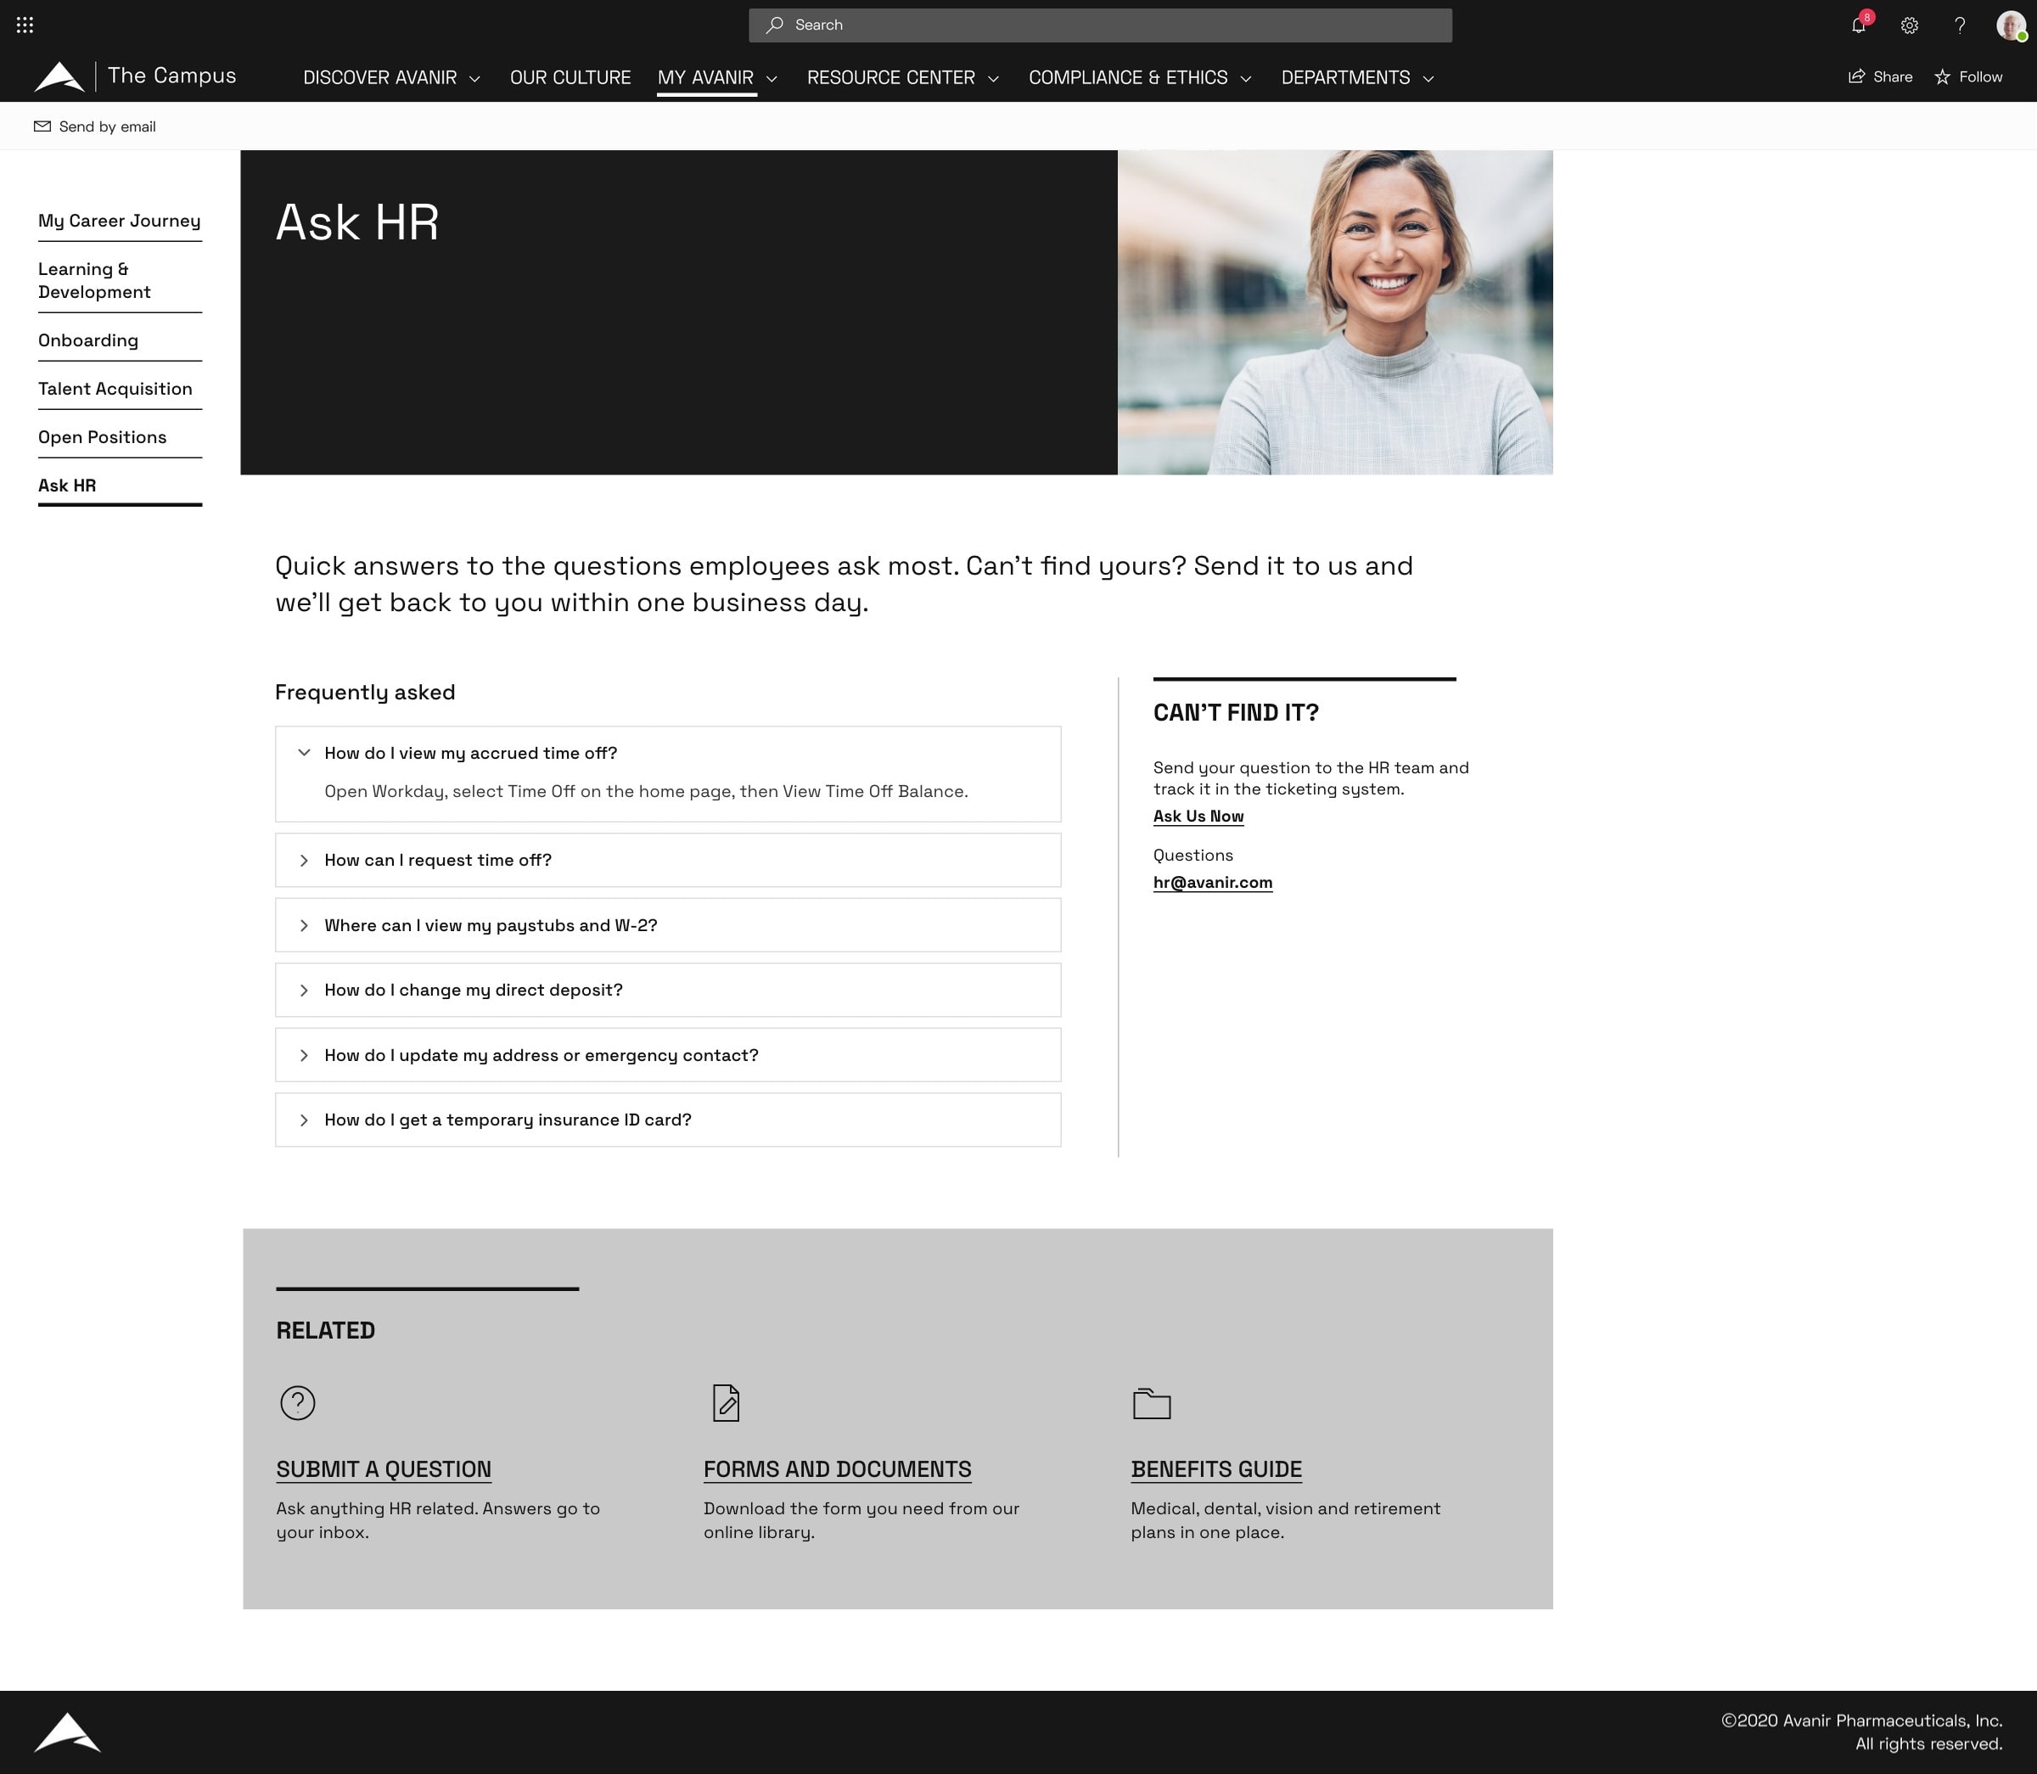Click into the Search input field
This screenshot has width=2037, height=1774.
click(1100, 25)
